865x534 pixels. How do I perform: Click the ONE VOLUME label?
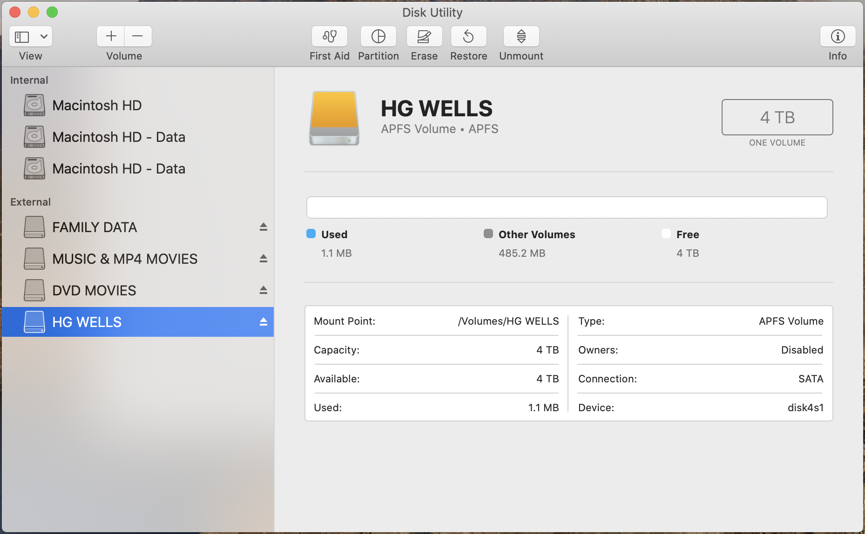(777, 143)
